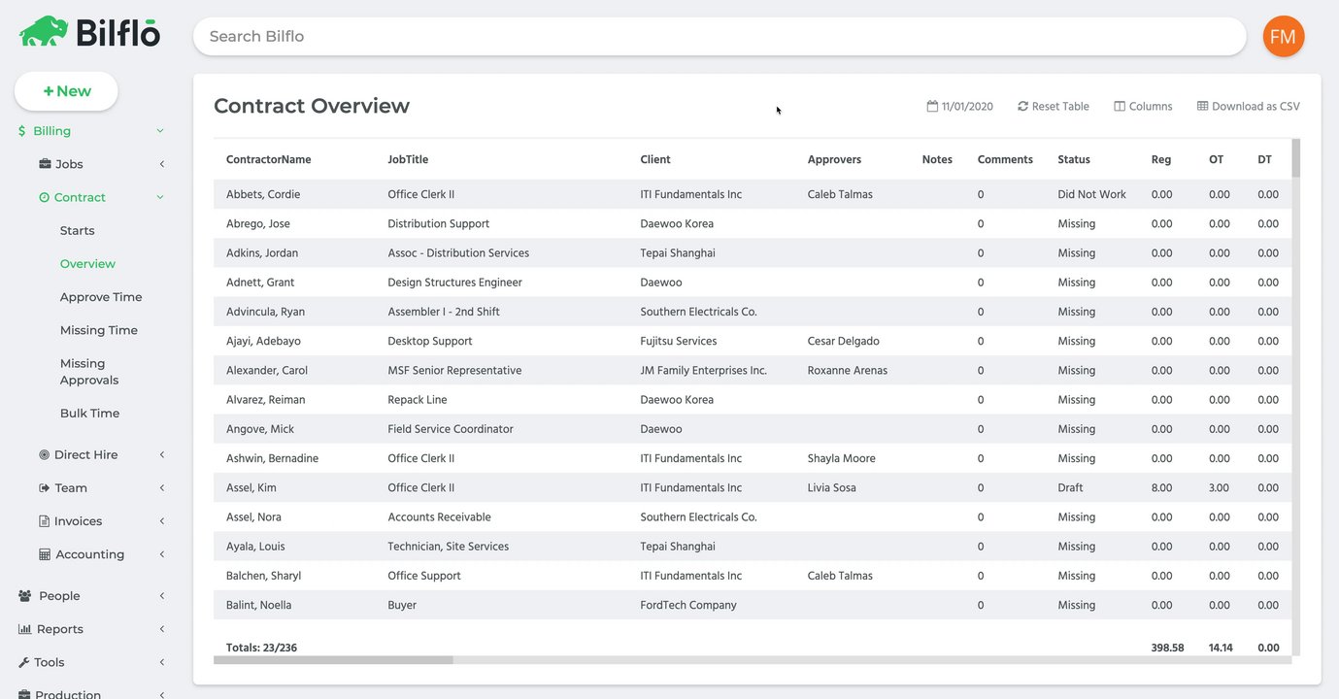Expand the Reports section chevron
1339x699 pixels.
point(161,629)
